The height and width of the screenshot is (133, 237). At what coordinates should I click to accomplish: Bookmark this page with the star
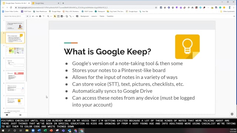(156, 7)
